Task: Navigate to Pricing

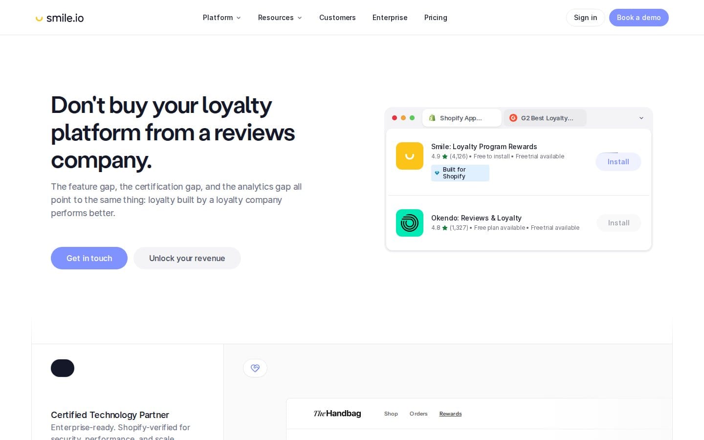Action: 436,18
